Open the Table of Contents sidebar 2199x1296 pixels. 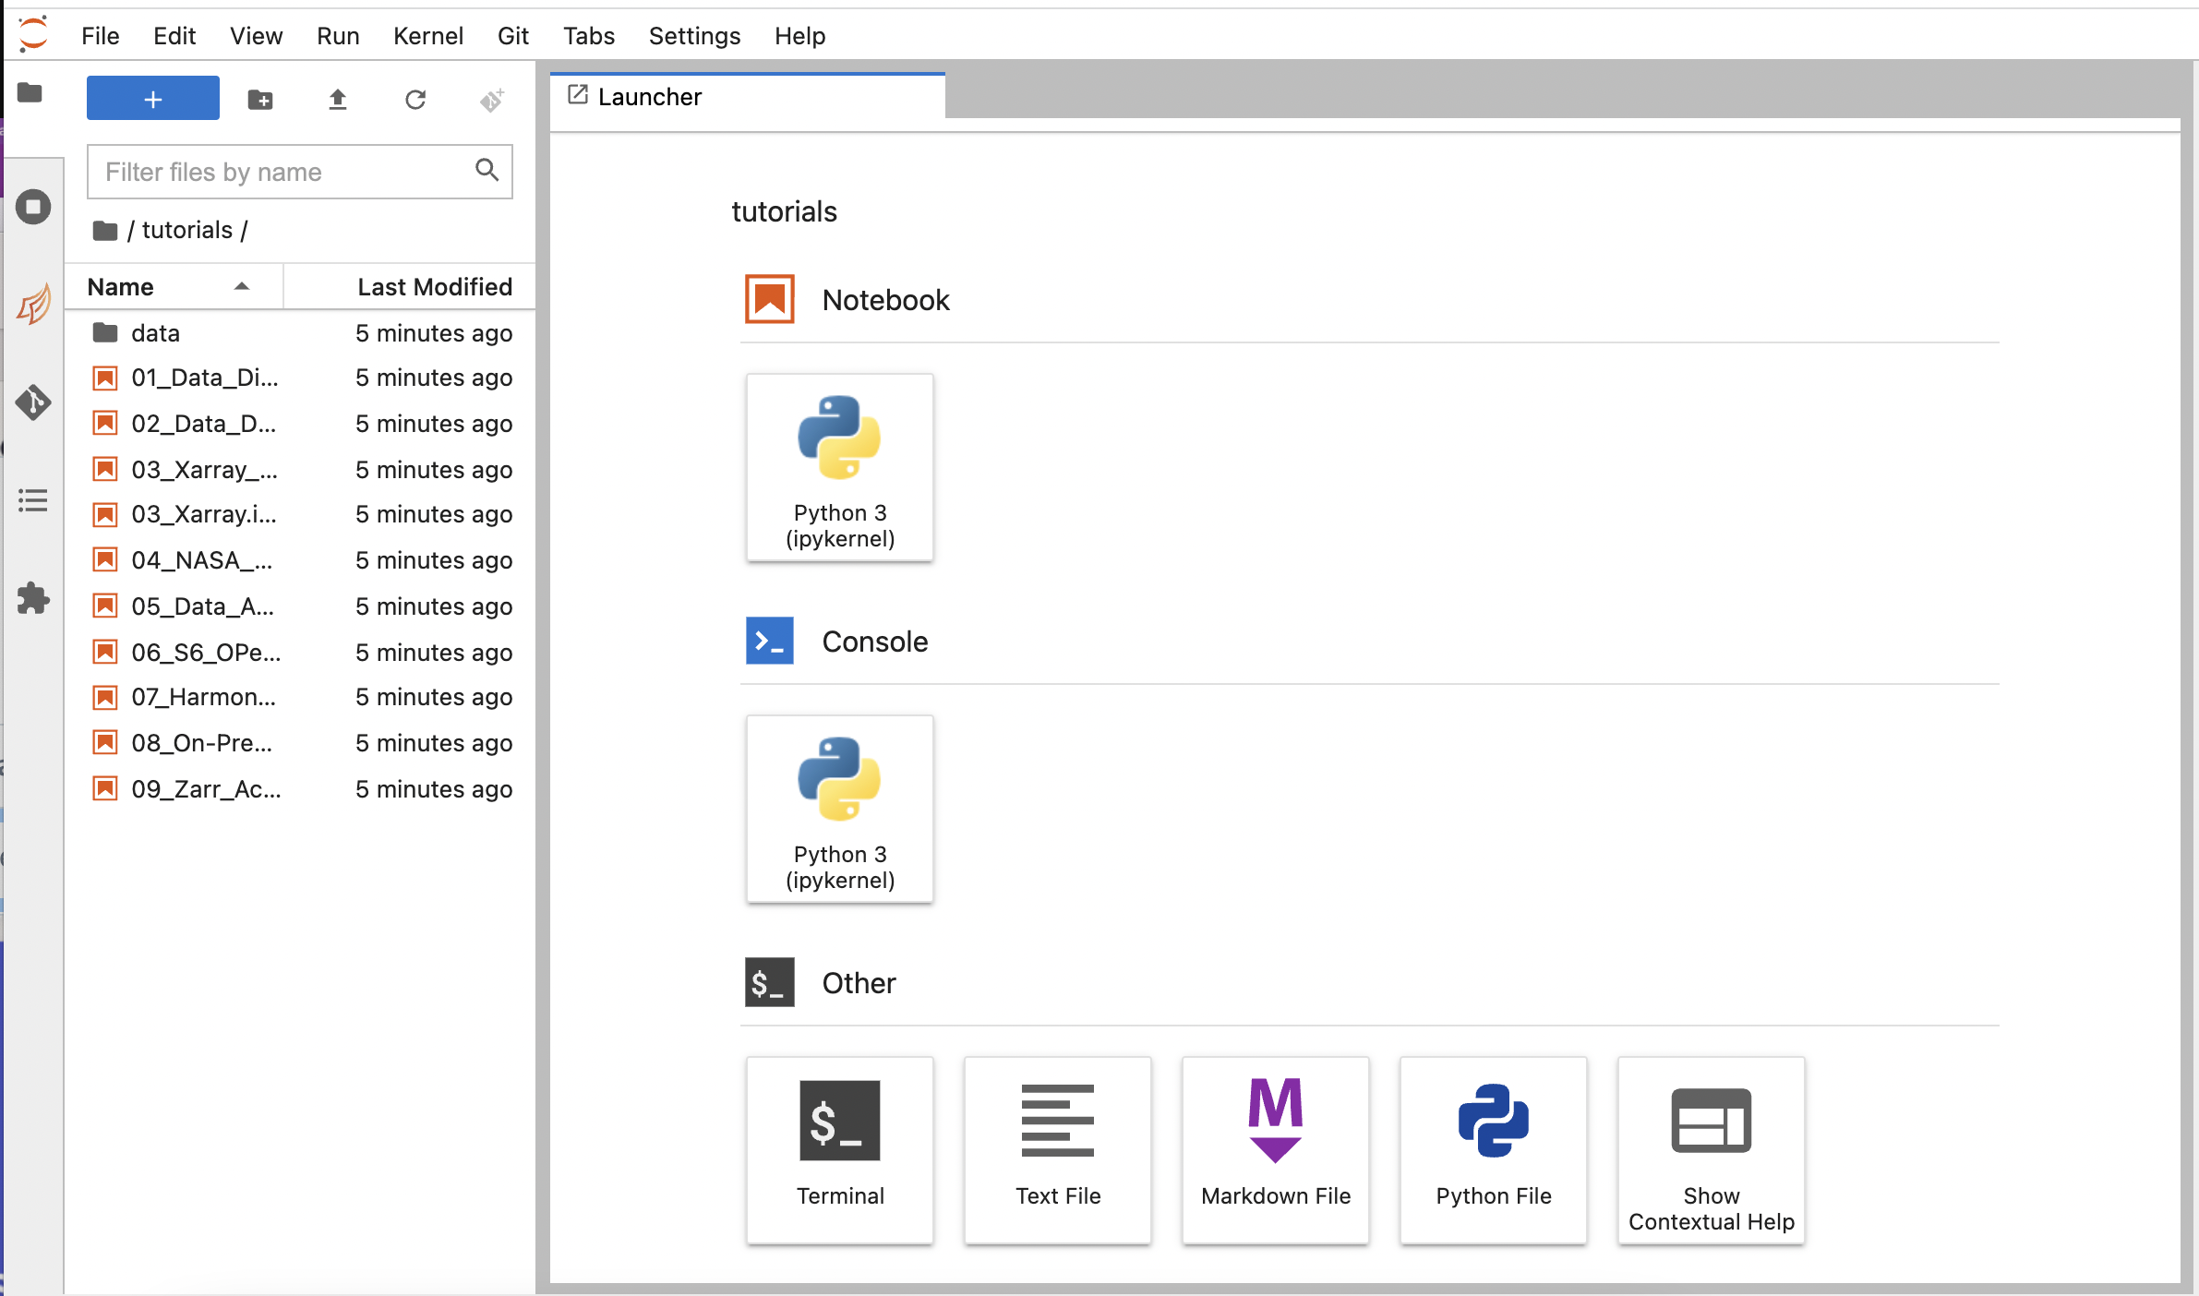33,500
